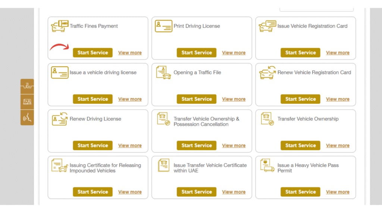382x215 pixels.
Task: Start Service for Transfer Vehicle Certificate within UAE
Action: 197,192
